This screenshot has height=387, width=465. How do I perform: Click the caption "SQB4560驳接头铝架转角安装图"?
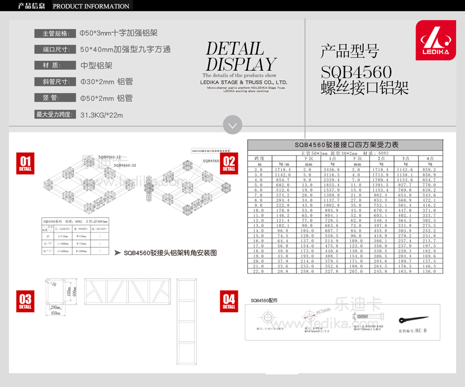pyautogui.click(x=170, y=253)
